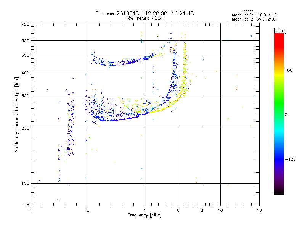305x229 pixels.
Task: Click the colorbar tick label '100'
Action: [x=289, y=70]
